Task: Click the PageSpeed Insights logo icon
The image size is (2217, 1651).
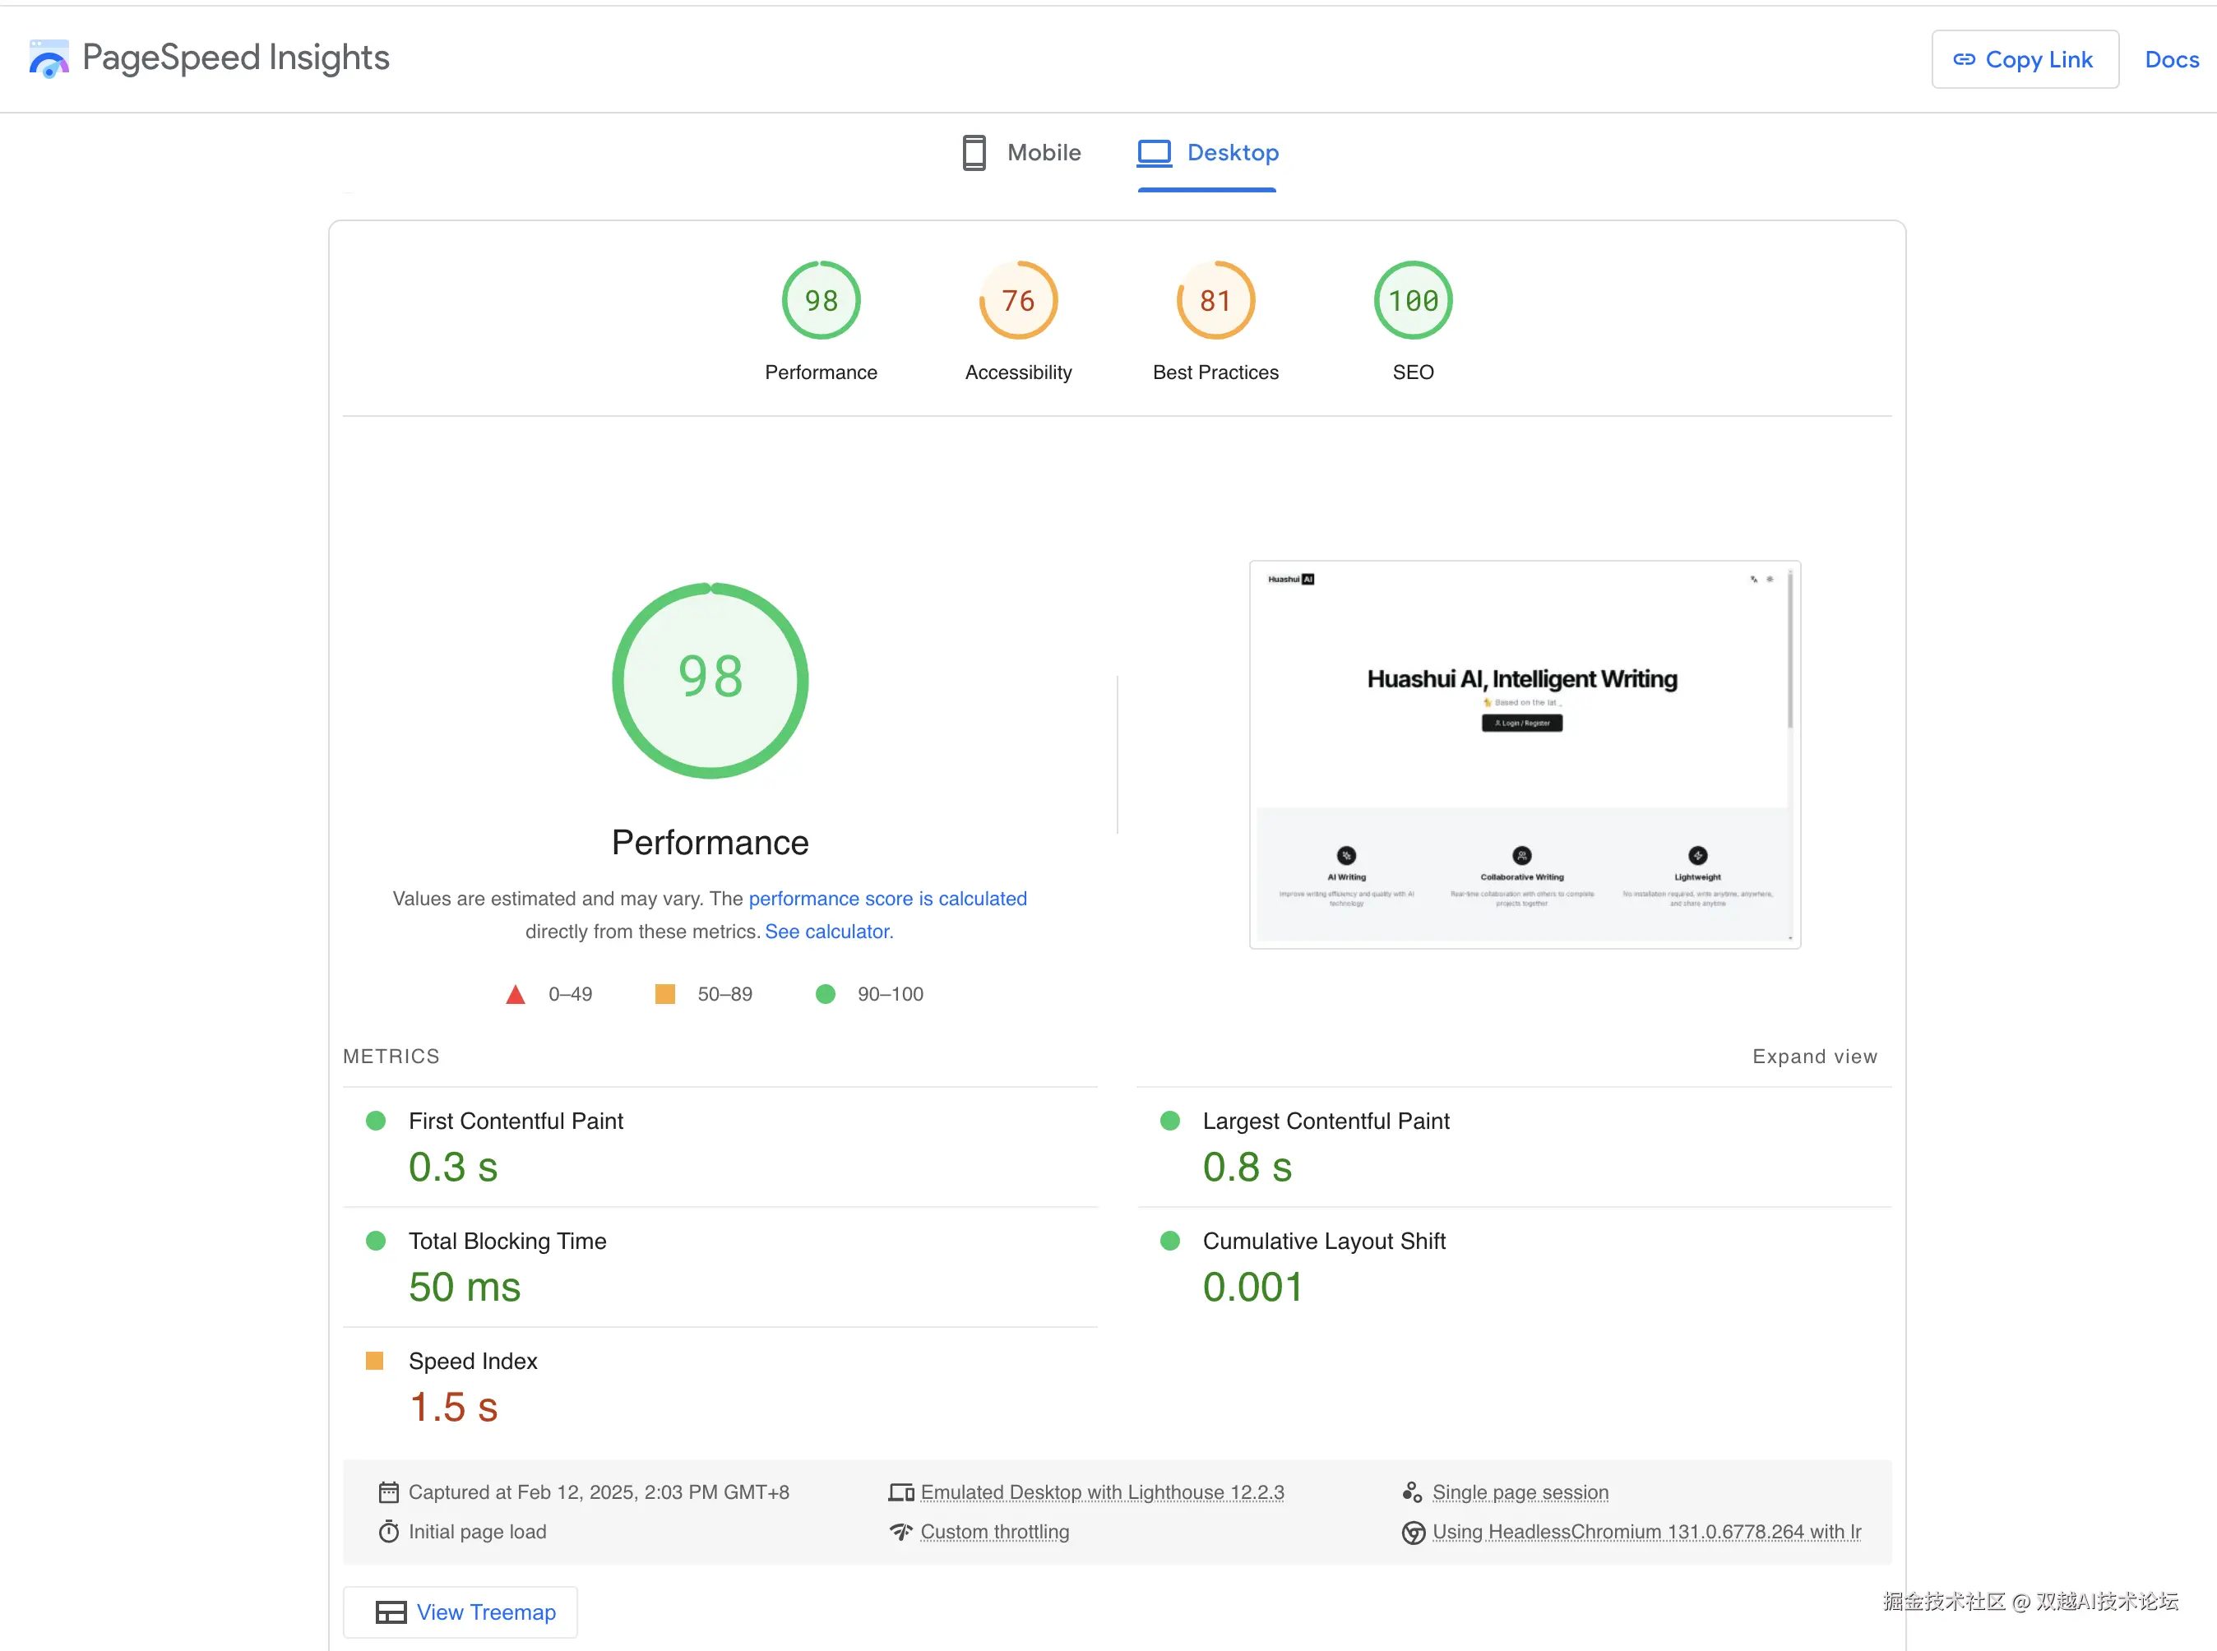Action: tap(48, 59)
